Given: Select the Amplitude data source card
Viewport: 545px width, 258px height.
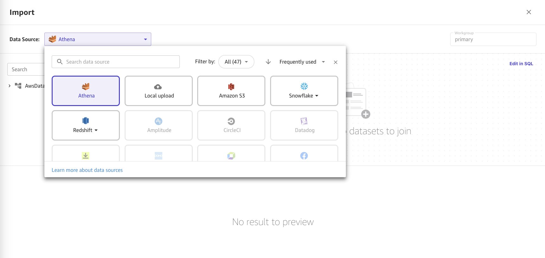Looking at the screenshot, I should 159,125.
